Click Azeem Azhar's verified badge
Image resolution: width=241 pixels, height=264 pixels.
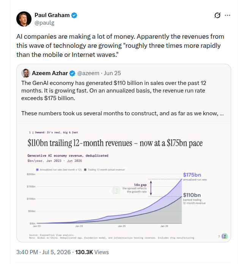click(x=72, y=73)
